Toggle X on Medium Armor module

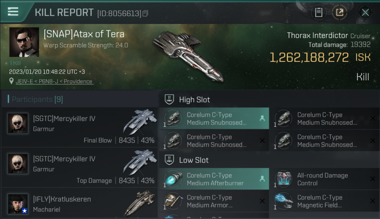click(262, 201)
